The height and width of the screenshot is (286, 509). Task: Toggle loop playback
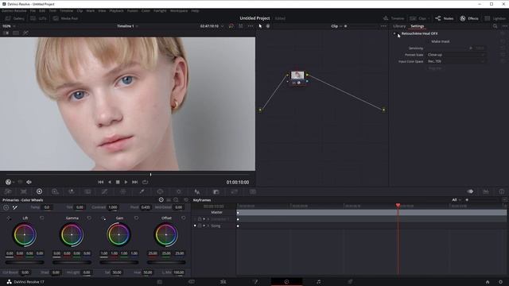point(145,182)
